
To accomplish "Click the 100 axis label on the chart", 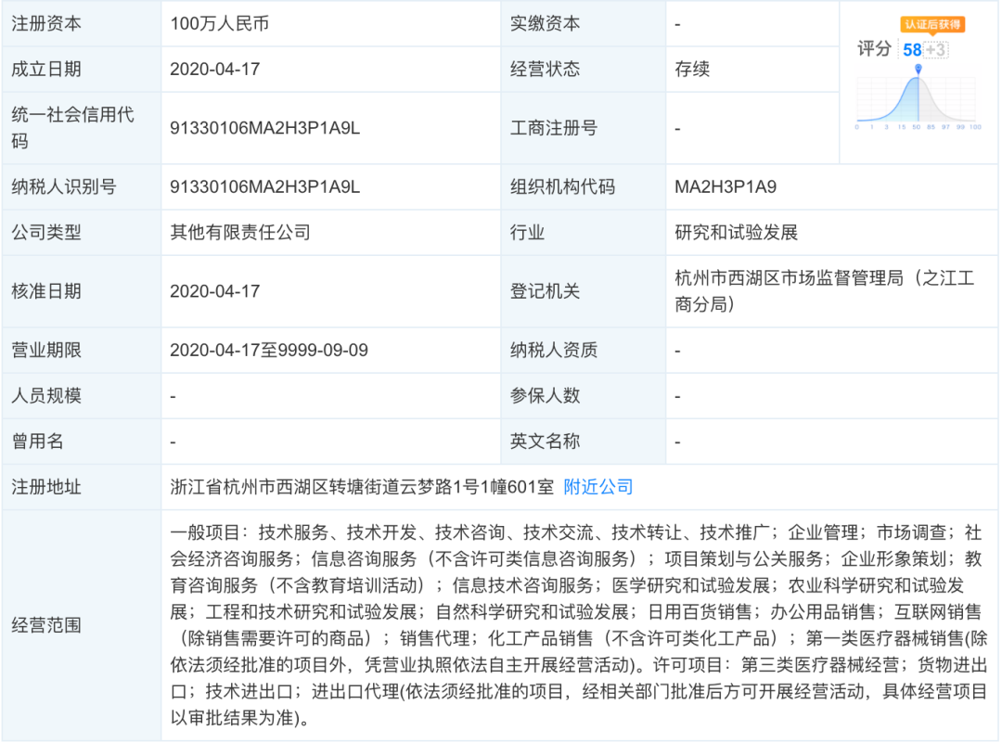I will pos(975,126).
